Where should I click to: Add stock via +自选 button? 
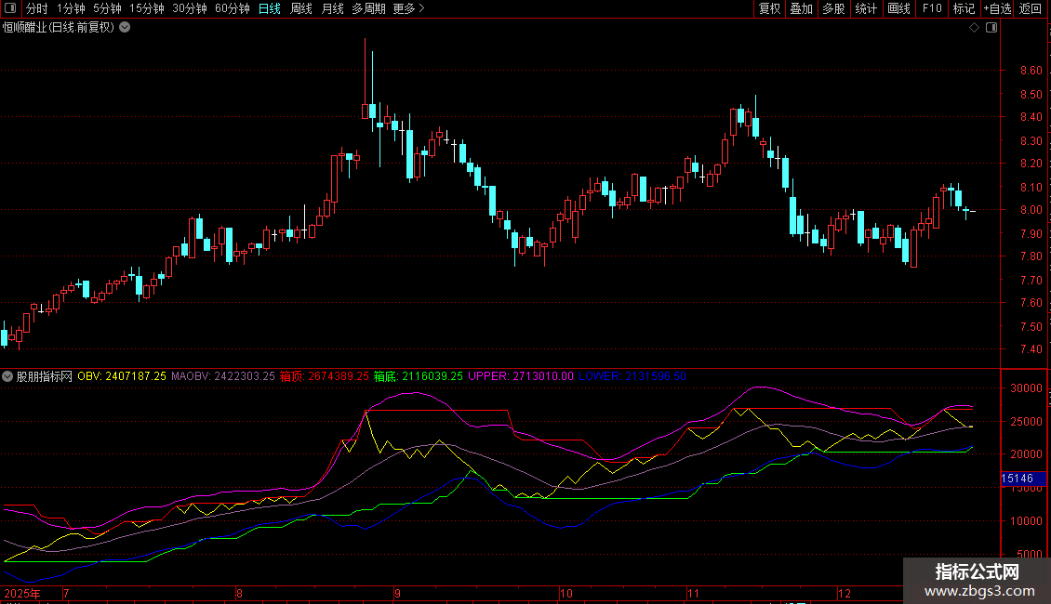pyautogui.click(x=997, y=8)
